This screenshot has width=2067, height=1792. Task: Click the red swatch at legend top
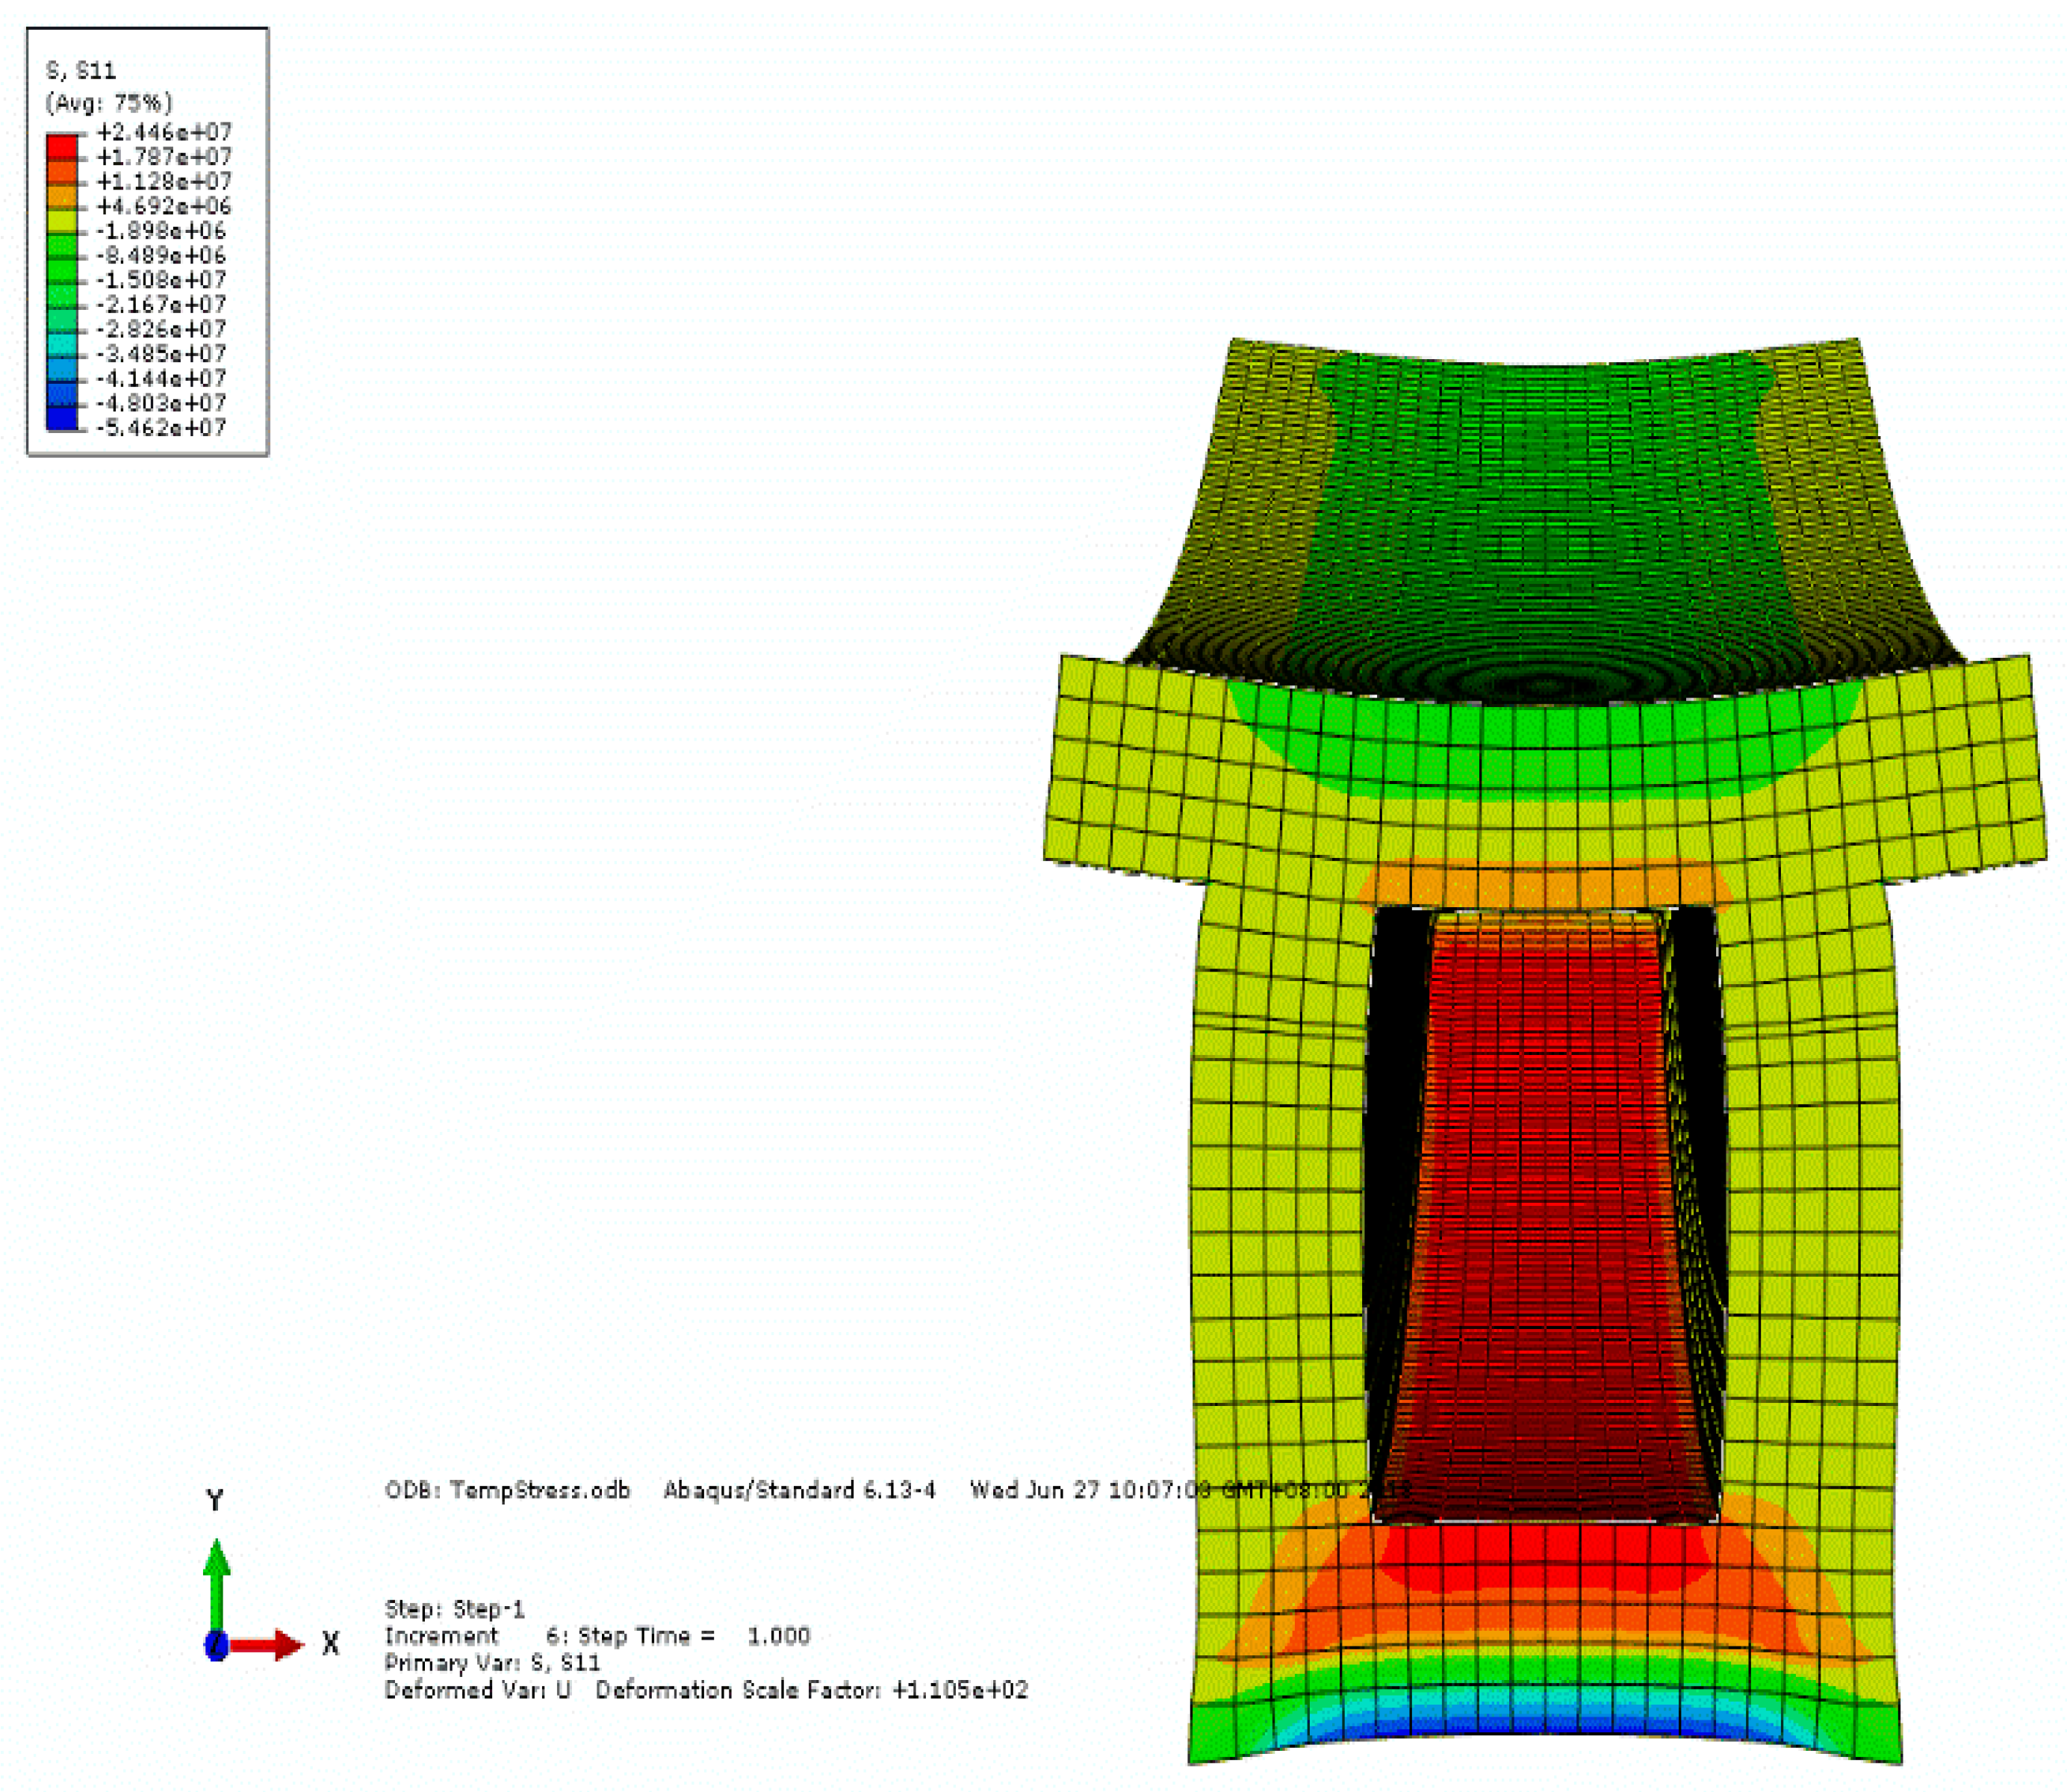coord(62,146)
